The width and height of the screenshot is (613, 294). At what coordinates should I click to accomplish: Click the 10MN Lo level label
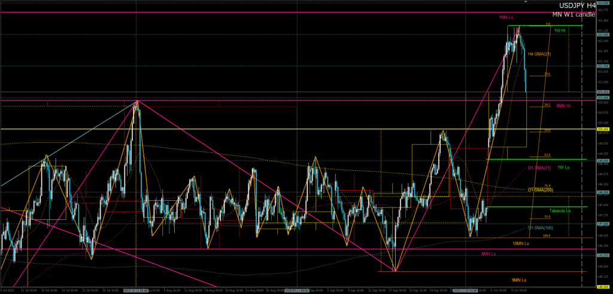[521, 244]
